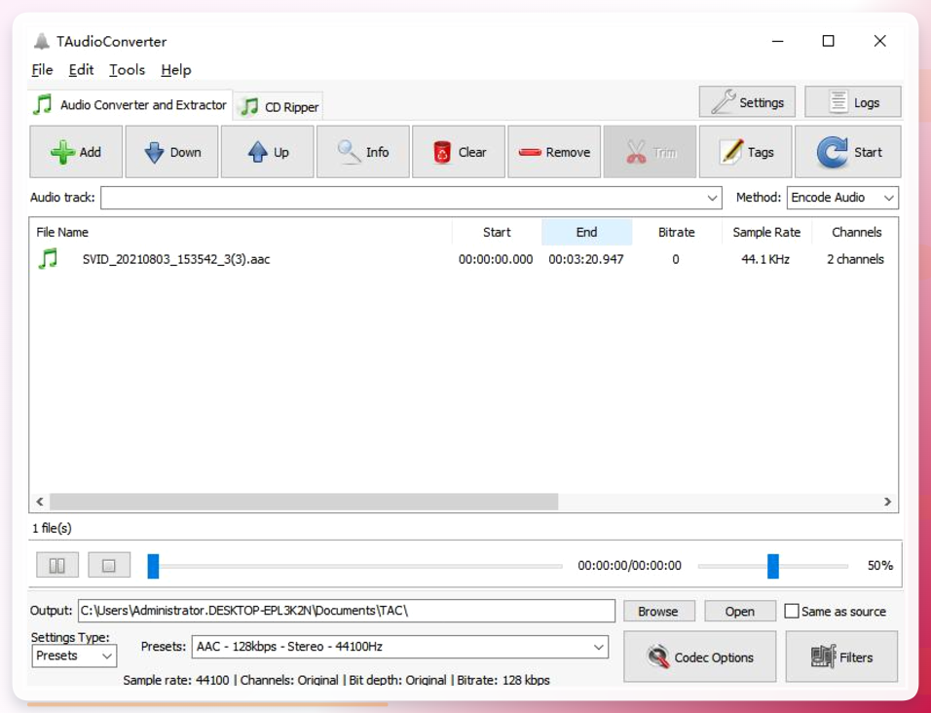Screen dimensions: 931x713
Task: Open Settings with wrench button
Action: tap(747, 102)
